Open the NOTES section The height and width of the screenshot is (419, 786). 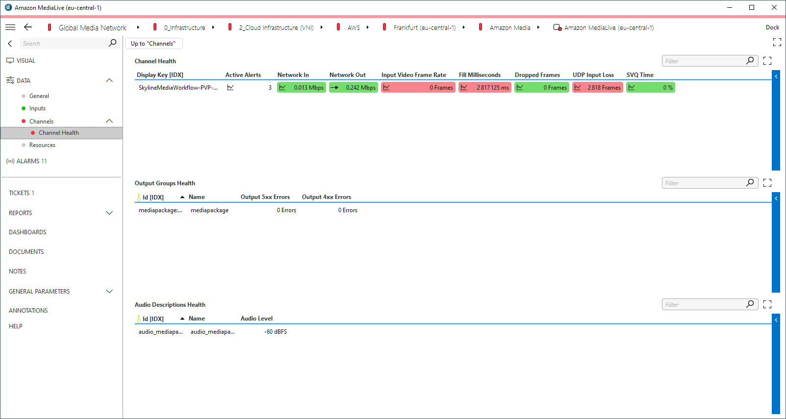point(18,271)
